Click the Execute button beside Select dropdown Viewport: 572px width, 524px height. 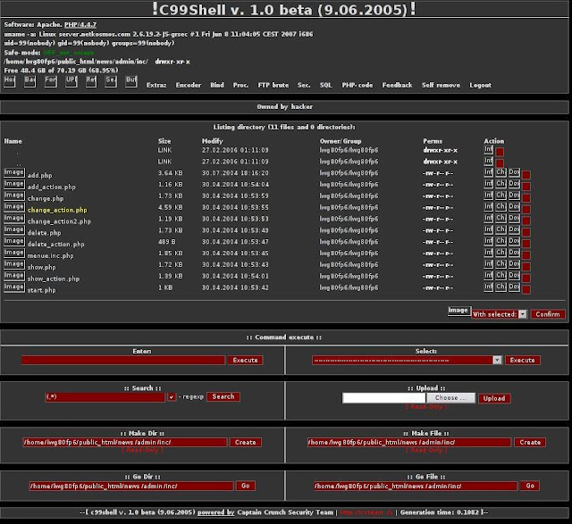click(x=522, y=360)
